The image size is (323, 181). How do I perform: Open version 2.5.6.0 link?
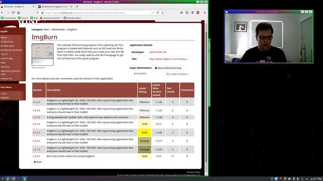[x=36, y=141]
